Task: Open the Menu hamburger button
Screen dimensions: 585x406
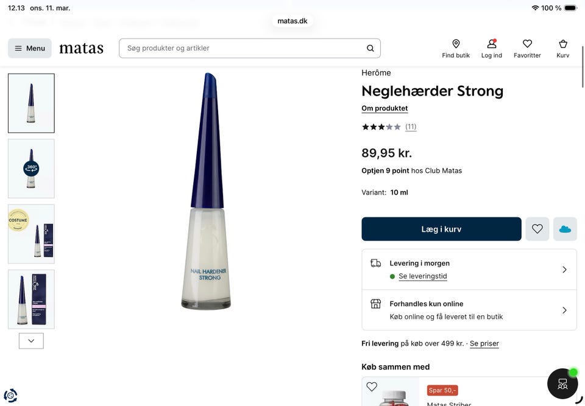Action: [x=30, y=48]
